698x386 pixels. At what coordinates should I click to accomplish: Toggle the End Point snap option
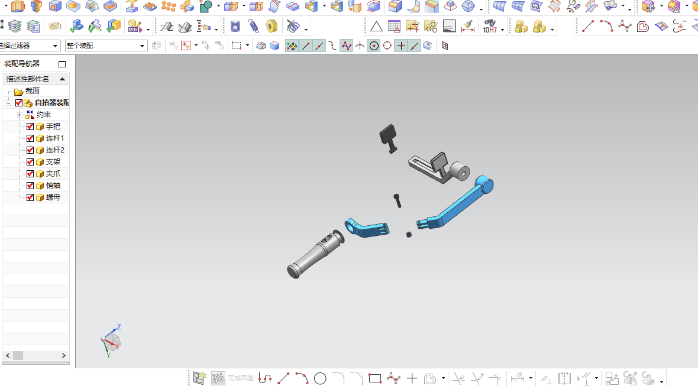click(305, 46)
